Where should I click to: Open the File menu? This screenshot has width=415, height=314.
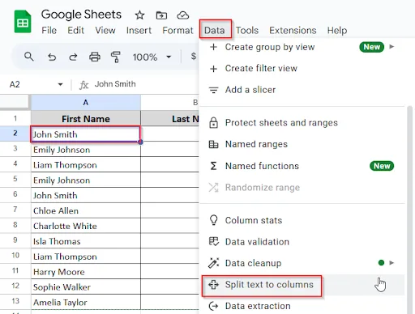pos(49,30)
